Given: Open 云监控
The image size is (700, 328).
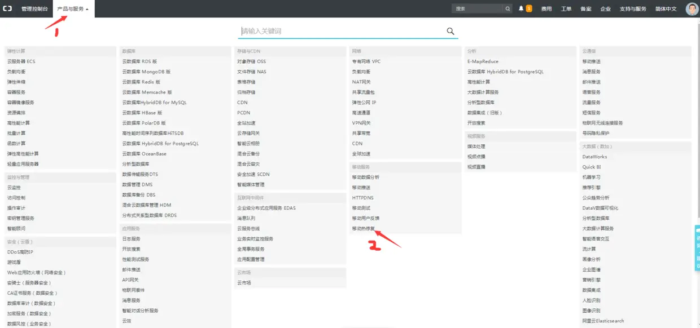Looking at the screenshot, I should point(14,187).
